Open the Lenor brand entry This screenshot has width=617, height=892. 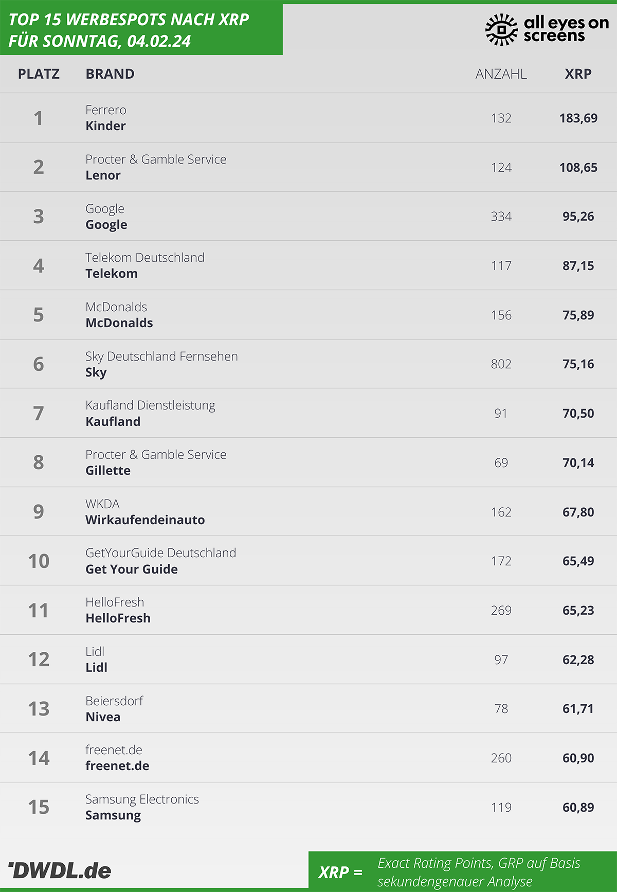[x=103, y=175]
